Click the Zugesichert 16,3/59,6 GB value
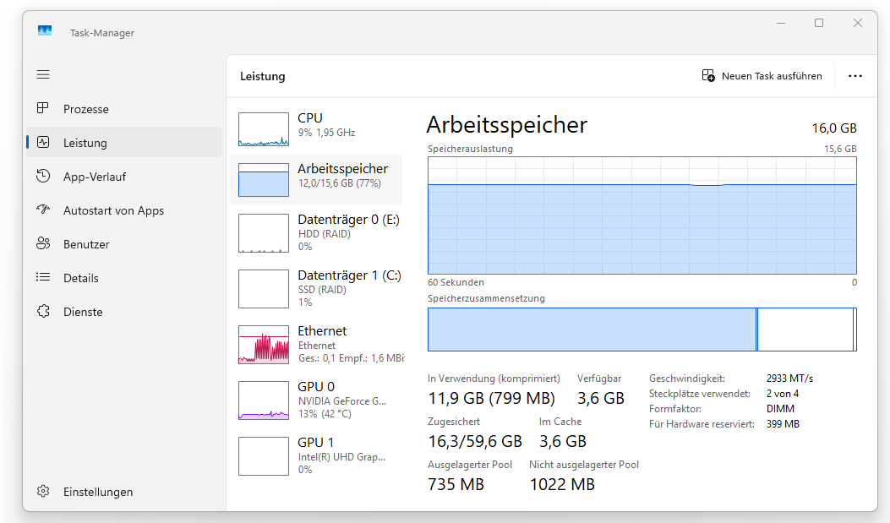 (475, 441)
